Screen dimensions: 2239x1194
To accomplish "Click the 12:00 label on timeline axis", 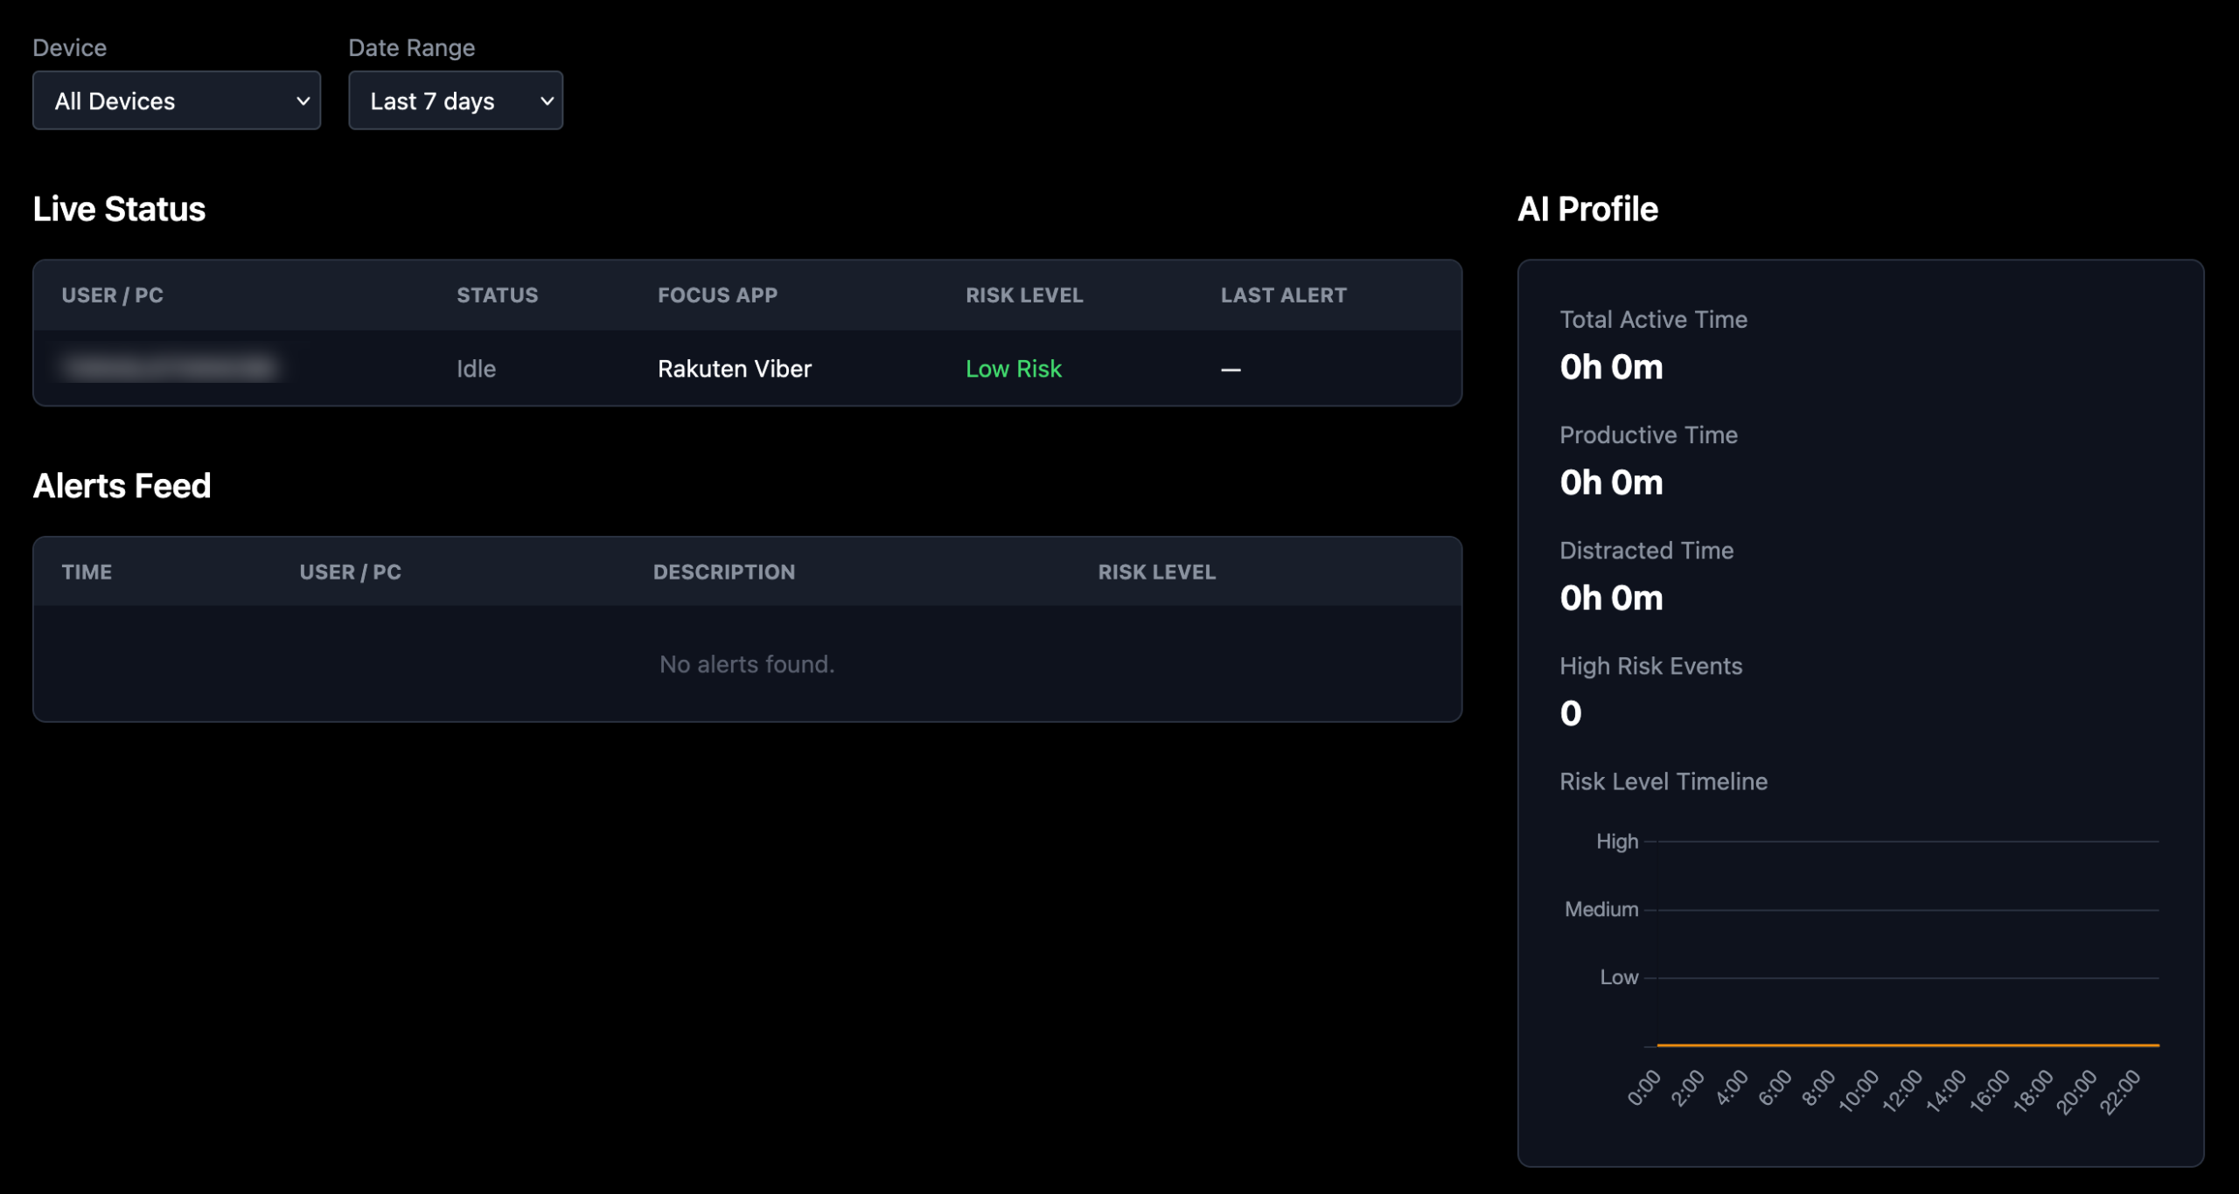I will (1901, 1091).
